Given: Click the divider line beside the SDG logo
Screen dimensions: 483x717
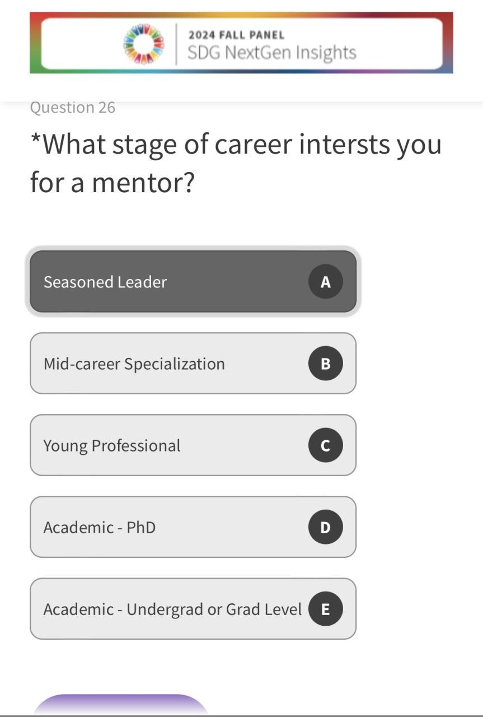Looking at the screenshot, I should point(176,44).
